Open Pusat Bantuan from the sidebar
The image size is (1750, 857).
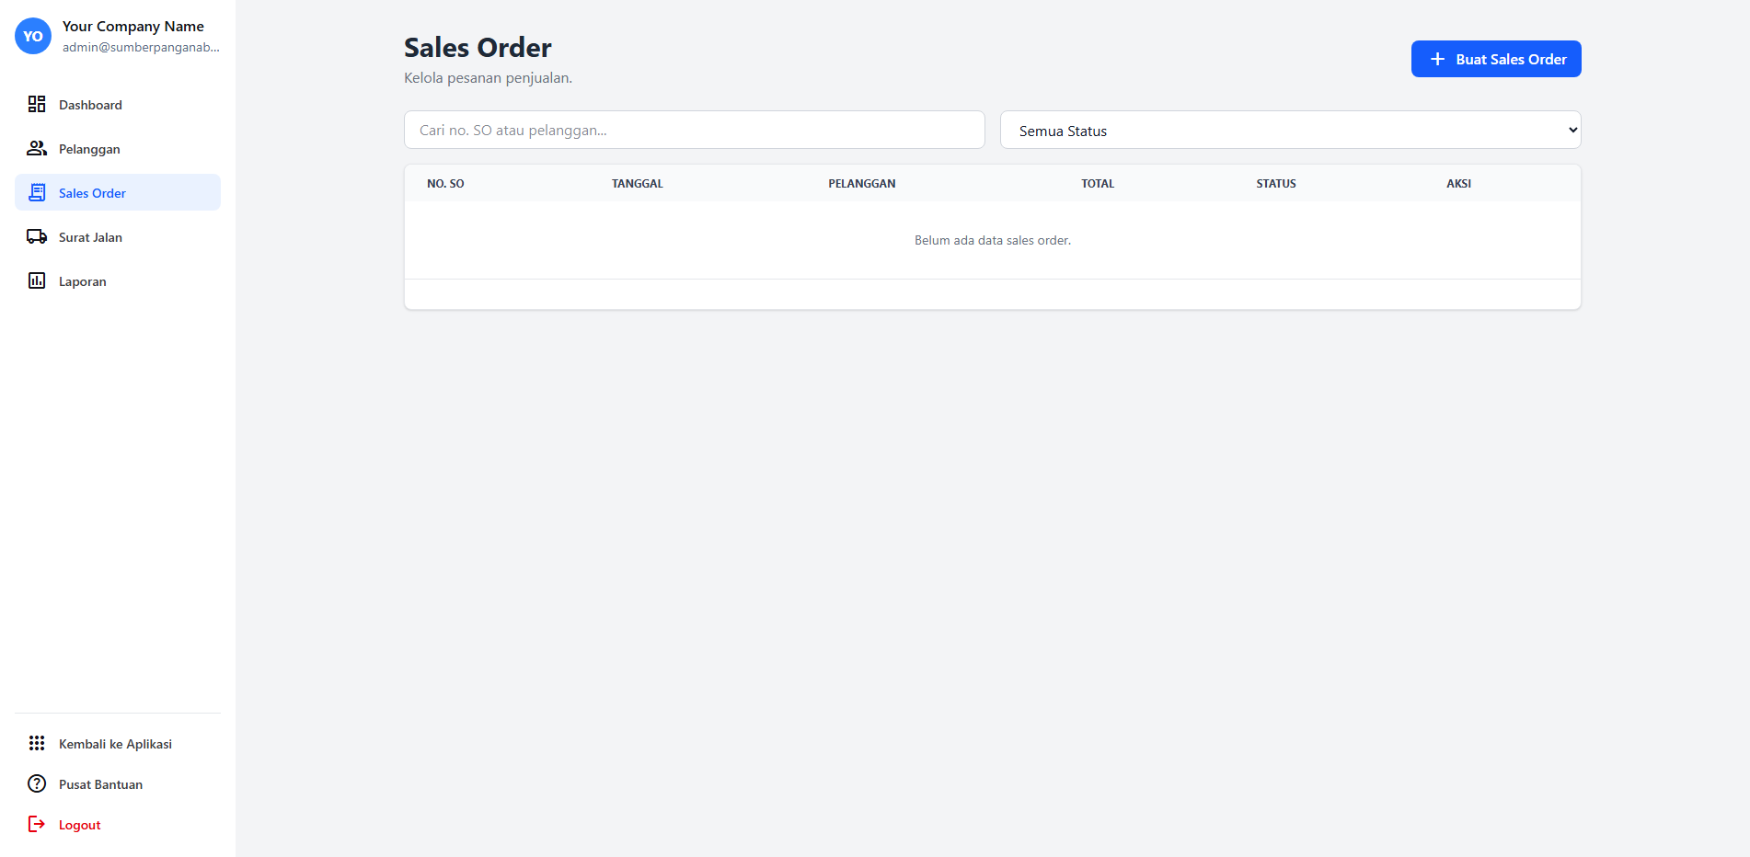99,783
